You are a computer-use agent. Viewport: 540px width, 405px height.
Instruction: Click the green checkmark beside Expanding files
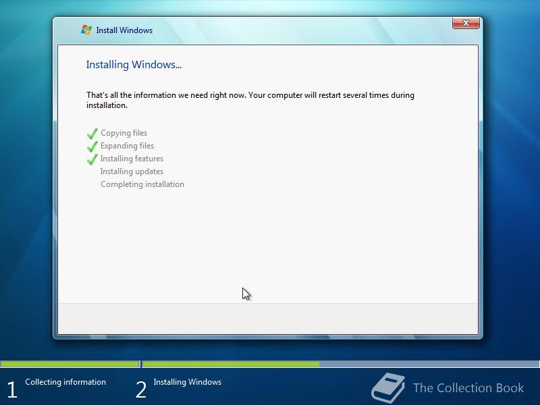pyautogui.click(x=92, y=146)
